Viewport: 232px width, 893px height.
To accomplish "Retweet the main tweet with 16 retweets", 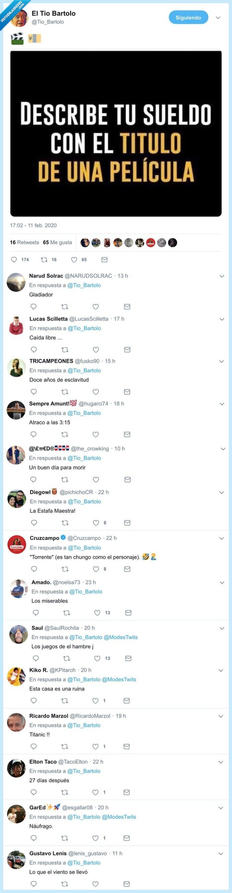I will pos(44,260).
